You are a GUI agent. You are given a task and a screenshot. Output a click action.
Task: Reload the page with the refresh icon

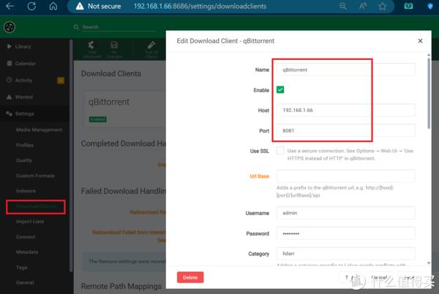coord(31,6)
